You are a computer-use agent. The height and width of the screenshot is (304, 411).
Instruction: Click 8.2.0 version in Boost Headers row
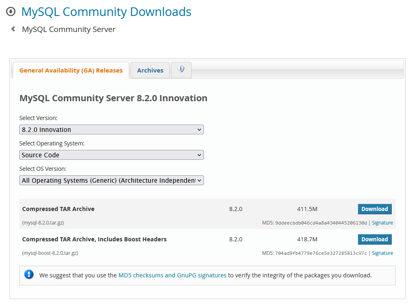(235, 239)
